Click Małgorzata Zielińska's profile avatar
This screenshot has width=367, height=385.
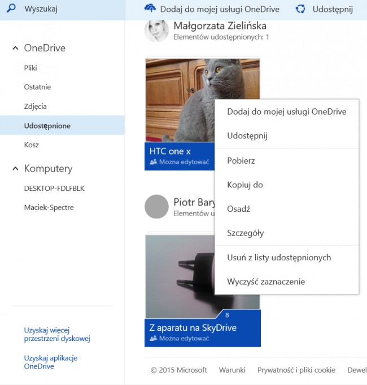156,30
